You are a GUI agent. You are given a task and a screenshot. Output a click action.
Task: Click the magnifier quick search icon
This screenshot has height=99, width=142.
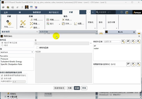[x=97, y=12]
